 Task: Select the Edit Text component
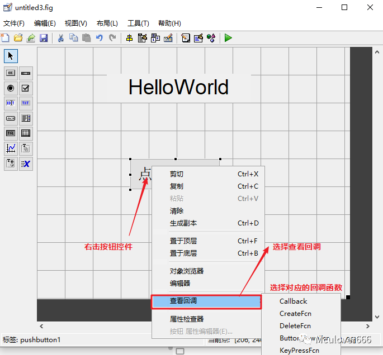pos(11,103)
